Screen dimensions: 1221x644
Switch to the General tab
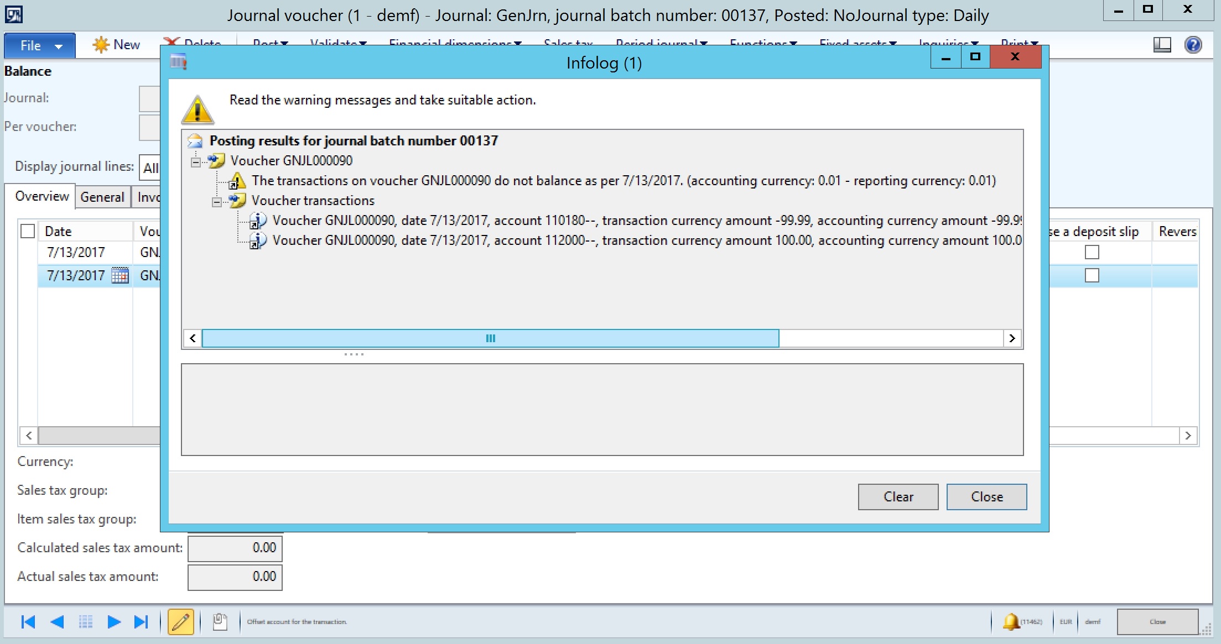[x=102, y=197]
